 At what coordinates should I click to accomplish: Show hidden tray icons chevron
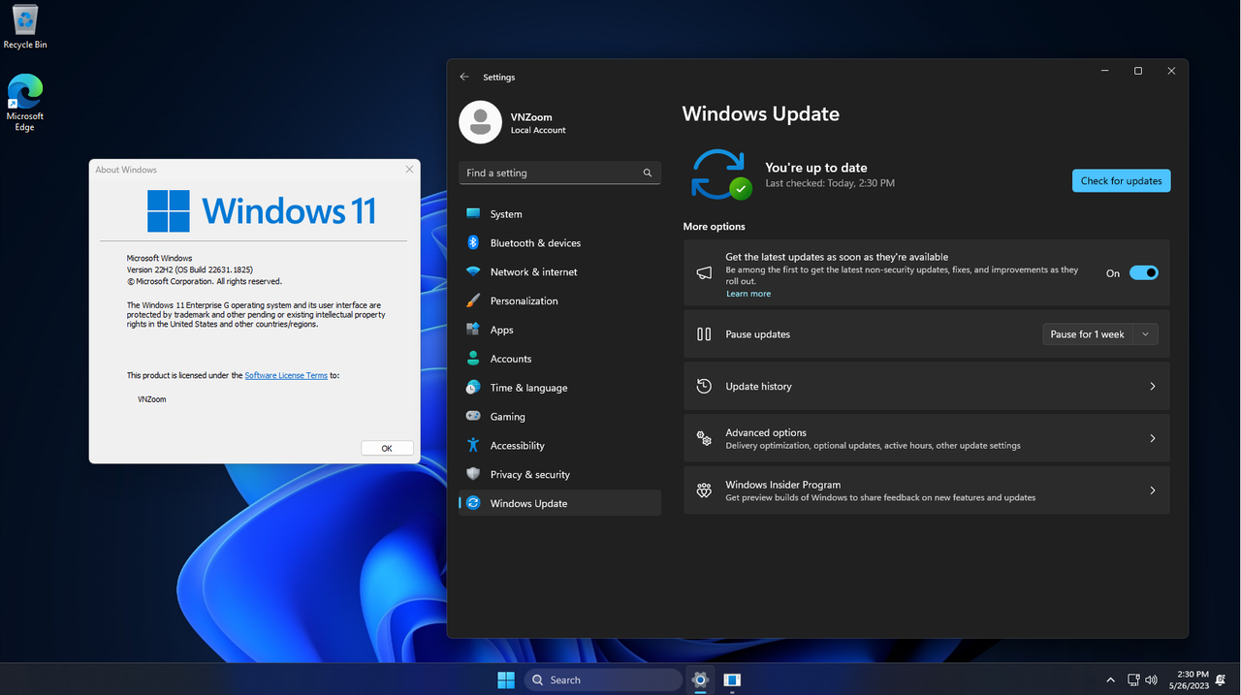coord(1110,679)
